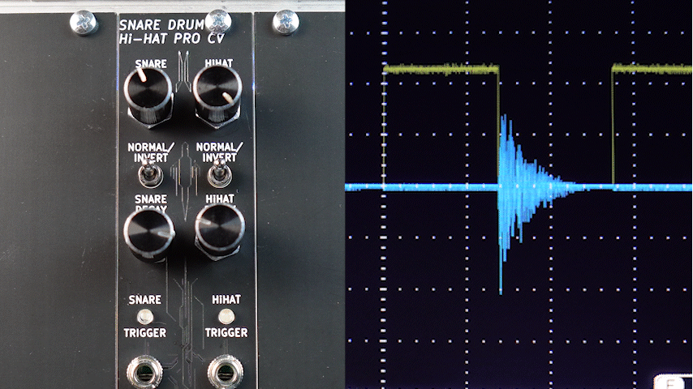Viewport: 693px width, 389px height.
Task: Click the HIHAT decay knob
Action: [x=220, y=229]
